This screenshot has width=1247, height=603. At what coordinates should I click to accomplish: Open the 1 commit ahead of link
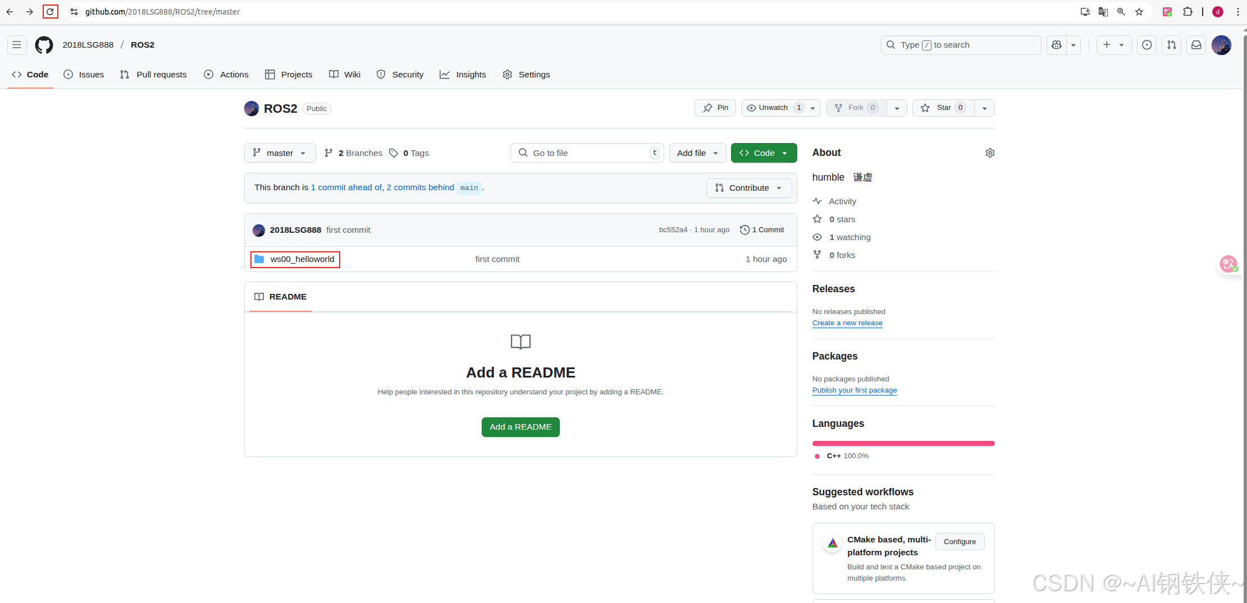click(x=346, y=187)
